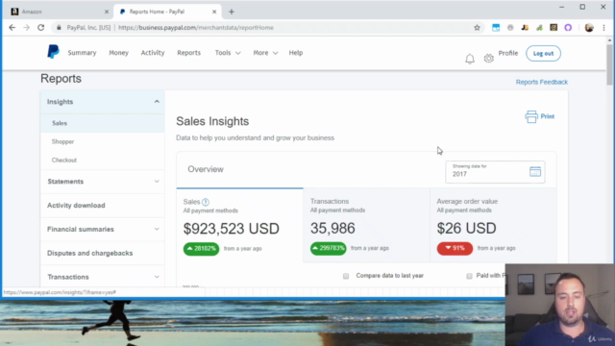The height and width of the screenshot is (346, 615).
Task: Open the notifications bell icon
Action: coord(470,59)
